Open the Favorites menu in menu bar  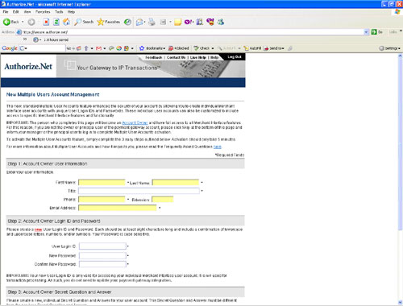tap(43, 12)
